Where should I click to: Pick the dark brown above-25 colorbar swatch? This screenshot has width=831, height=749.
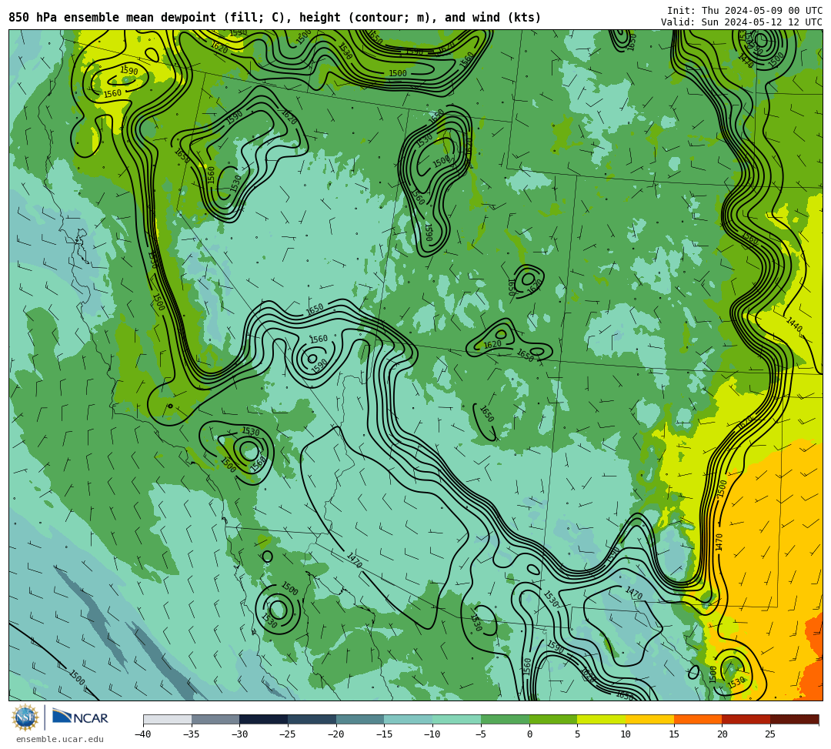[794, 719]
